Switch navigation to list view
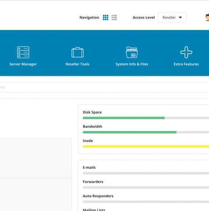The width and height of the screenshot is (209, 211). point(114,18)
